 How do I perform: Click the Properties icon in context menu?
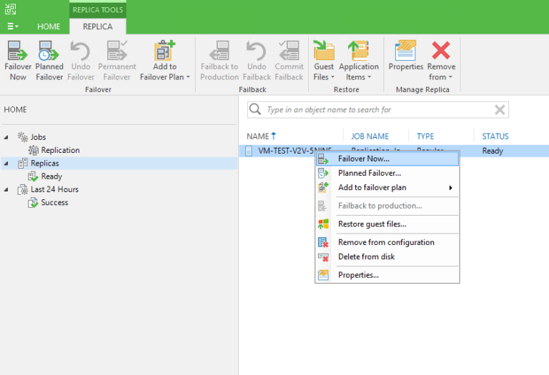(323, 275)
